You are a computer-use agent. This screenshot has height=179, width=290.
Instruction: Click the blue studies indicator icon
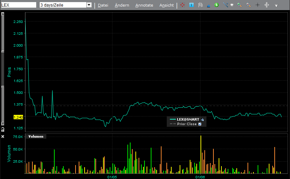[209, 6]
